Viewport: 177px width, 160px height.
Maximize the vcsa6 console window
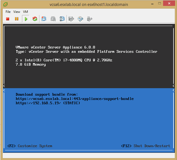(160, 3)
